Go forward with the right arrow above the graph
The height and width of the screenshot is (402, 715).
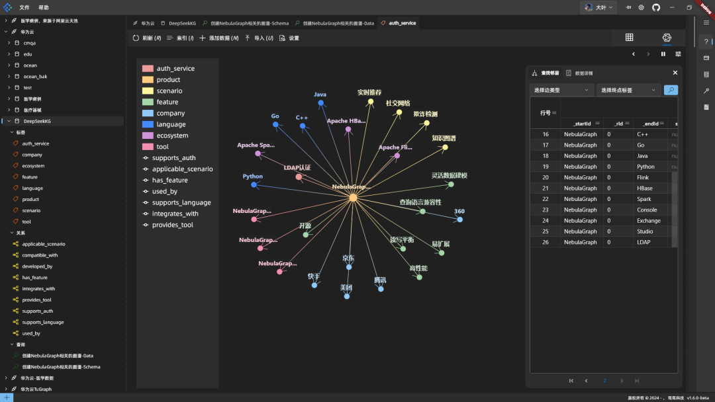click(x=648, y=54)
